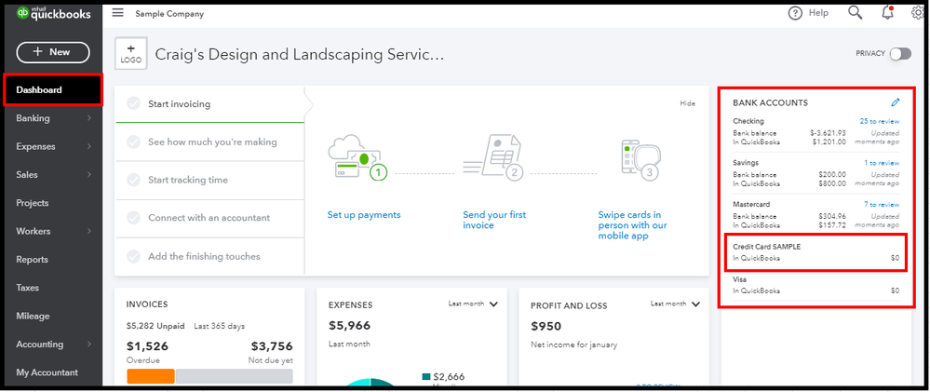Click the gray not-due-yet invoices bar
Image resolution: width=930 pixels, height=392 pixels.
235,376
